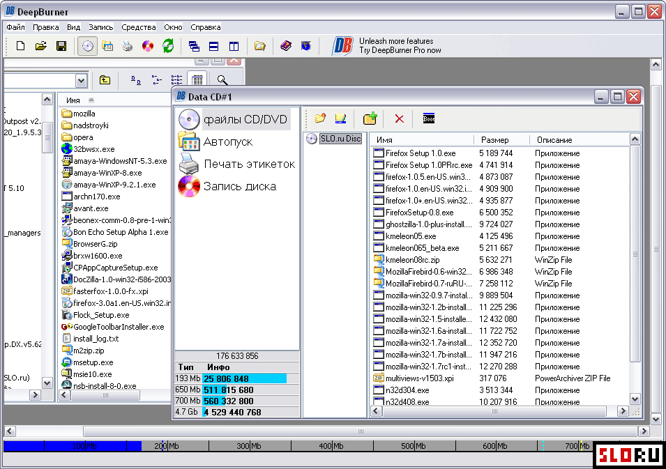Go up one folder in explorer window
The width and height of the screenshot is (666, 469).
[105, 80]
